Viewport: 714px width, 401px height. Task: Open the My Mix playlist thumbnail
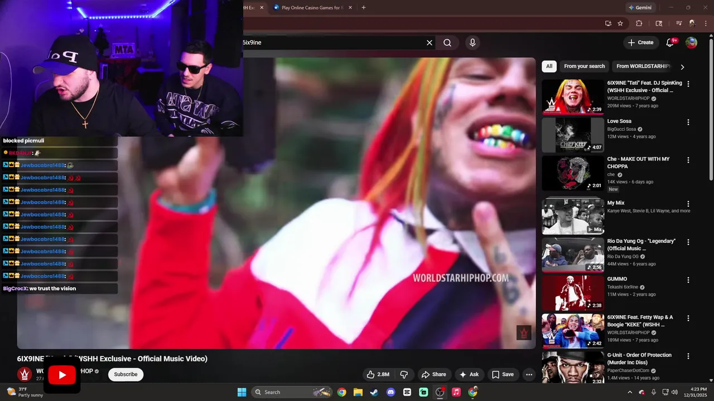(x=573, y=217)
